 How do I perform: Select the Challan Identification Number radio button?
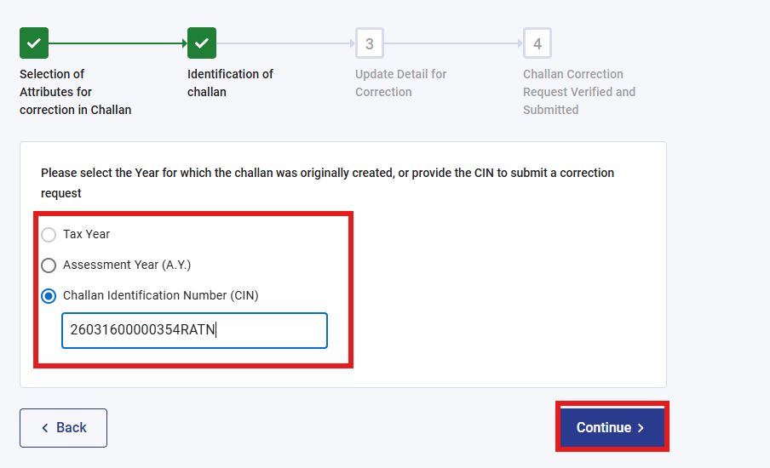(x=49, y=296)
